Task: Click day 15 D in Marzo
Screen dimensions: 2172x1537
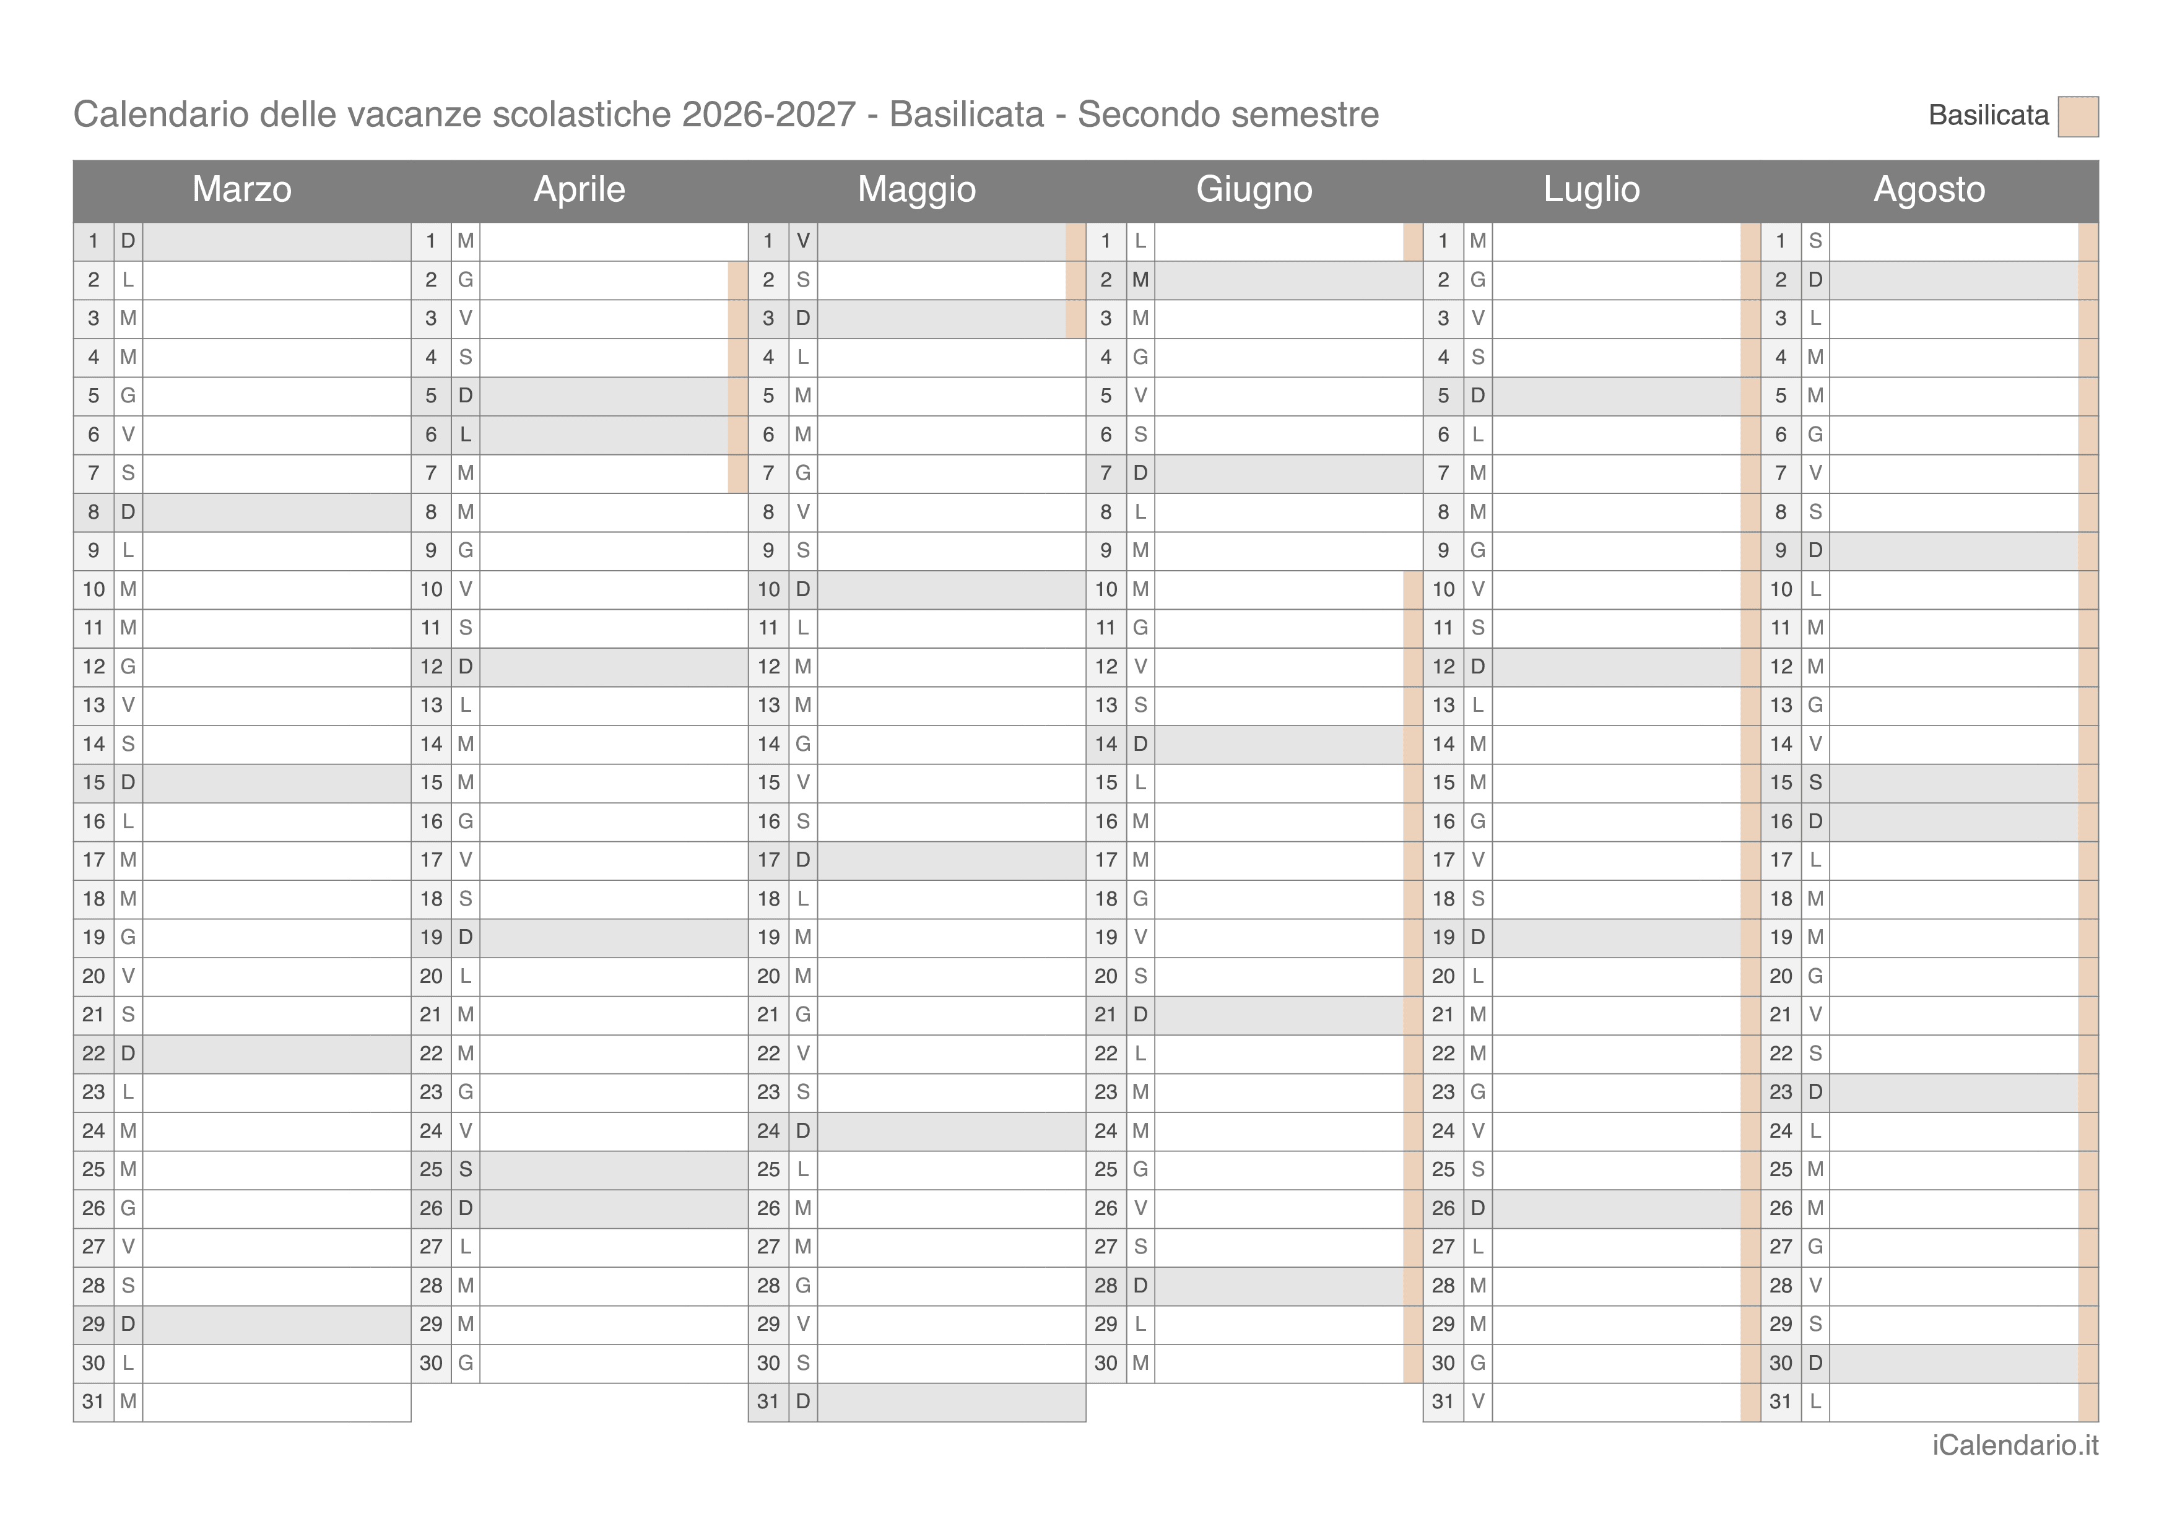Action: tap(242, 782)
